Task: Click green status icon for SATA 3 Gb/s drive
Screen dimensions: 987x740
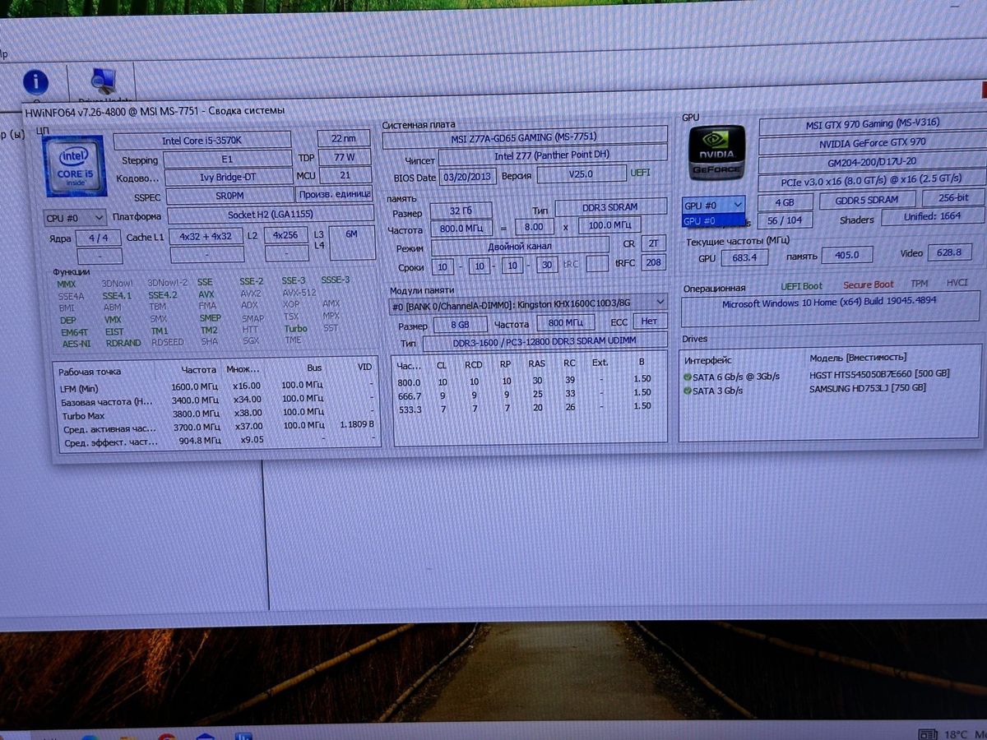Action: [x=687, y=391]
